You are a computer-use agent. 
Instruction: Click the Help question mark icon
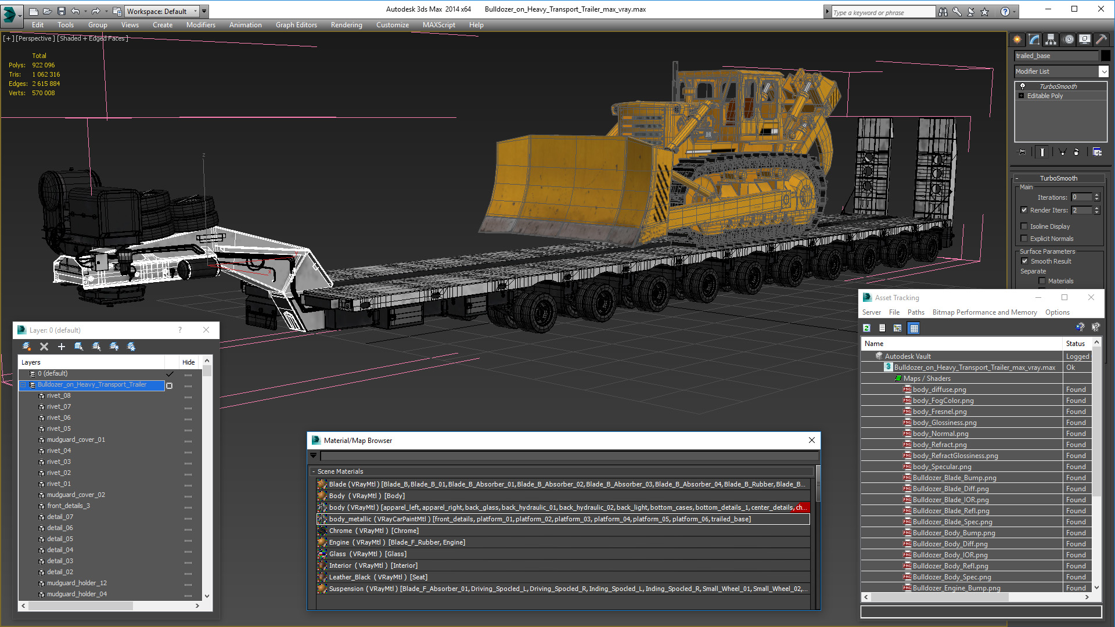pyautogui.click(x=1005, y=12)
